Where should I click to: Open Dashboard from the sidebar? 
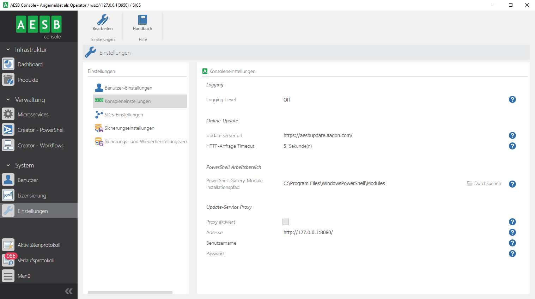30,65
